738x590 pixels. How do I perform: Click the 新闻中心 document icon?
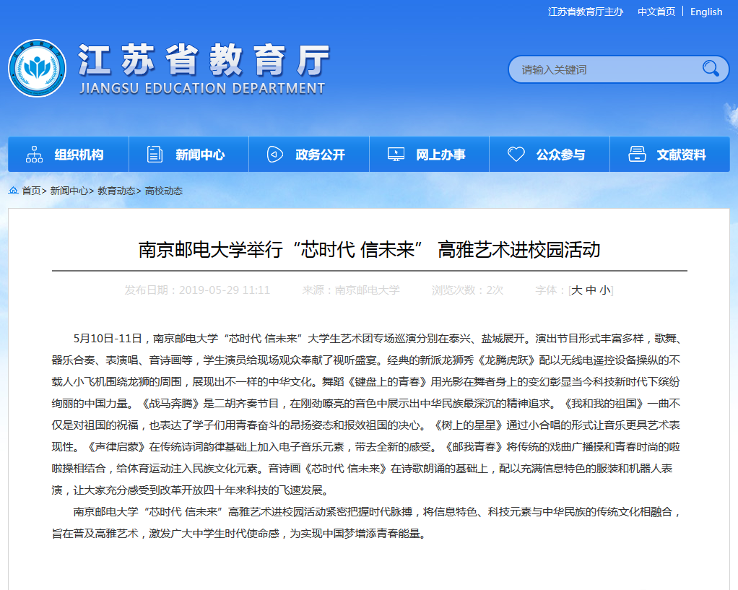pyautogui.click(x=155, y=155)
